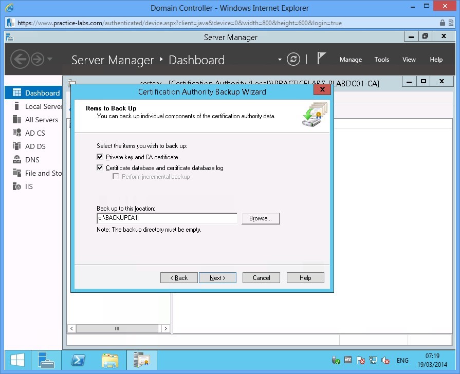Screen dimensions: 460x374
Task: Click Next to continue the wizard
Action: coord(217,278)
